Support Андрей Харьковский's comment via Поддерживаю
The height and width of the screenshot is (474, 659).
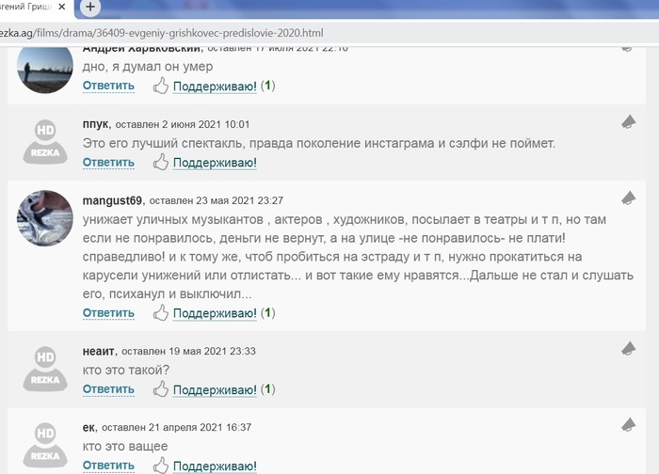pyautogui.click(x=215, y=87)
